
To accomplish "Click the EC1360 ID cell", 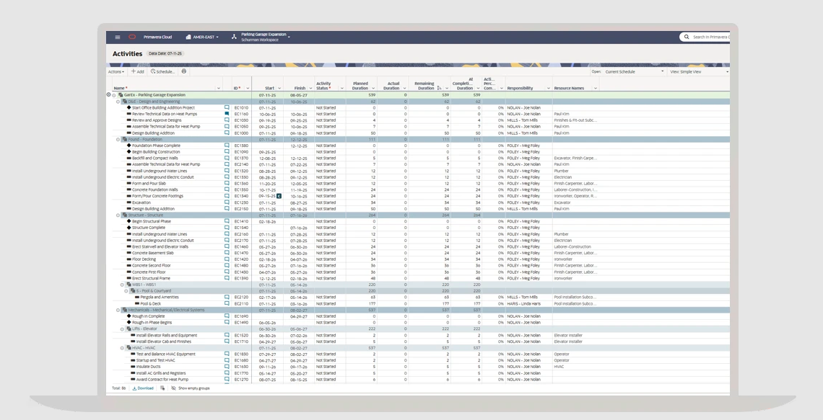I will (x=241, y=183).
